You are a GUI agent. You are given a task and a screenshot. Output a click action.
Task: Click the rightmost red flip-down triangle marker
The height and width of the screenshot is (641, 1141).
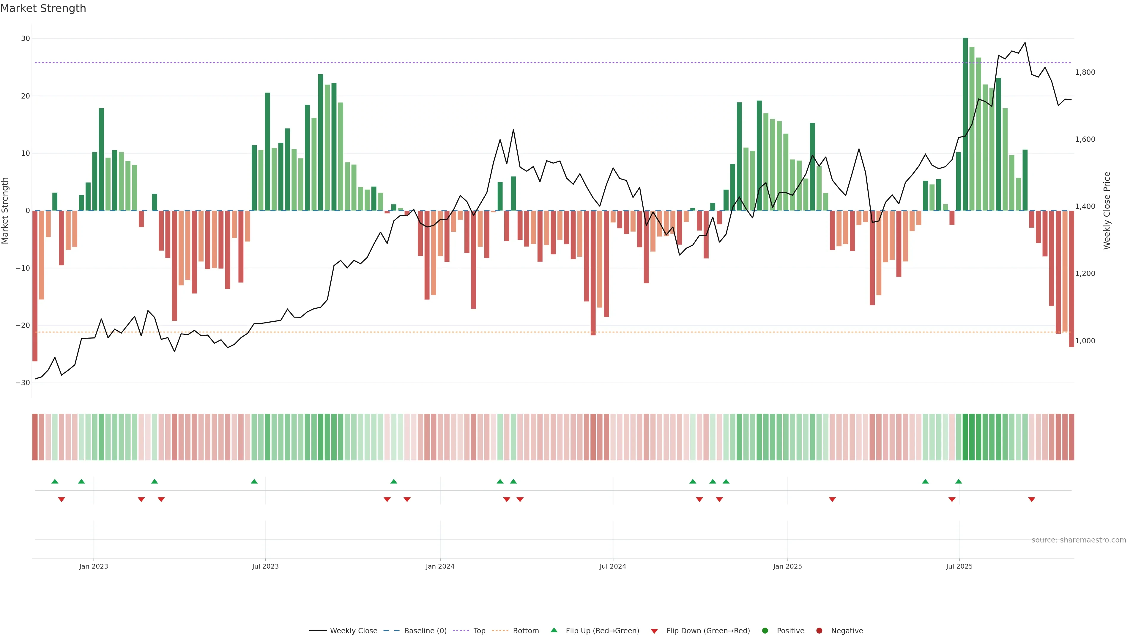tap(1032, 499)
